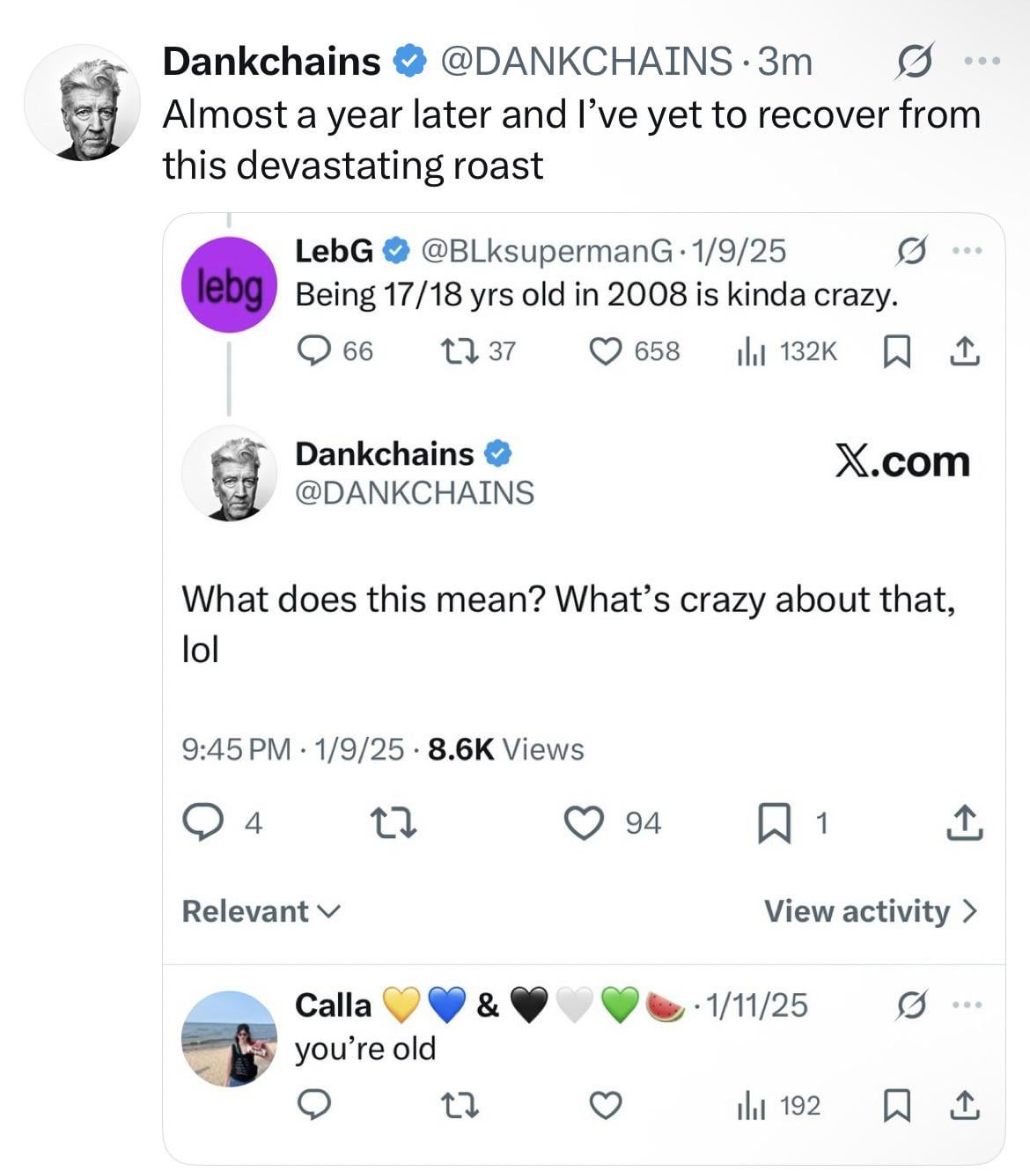
Task: Open more options on LebG's tweet
Action: tap(966, 252)
